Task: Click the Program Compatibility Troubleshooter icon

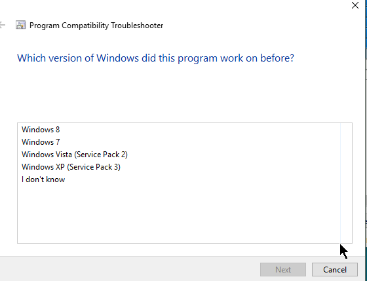Action: (x=20, y=25)
